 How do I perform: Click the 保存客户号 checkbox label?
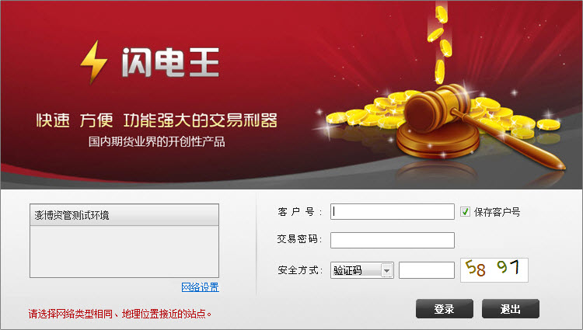[497, 212]
